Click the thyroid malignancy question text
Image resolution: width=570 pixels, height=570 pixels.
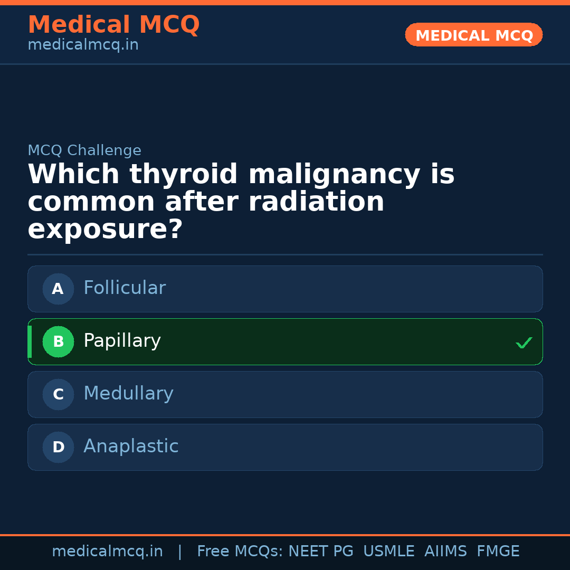[x=241, y=202]
